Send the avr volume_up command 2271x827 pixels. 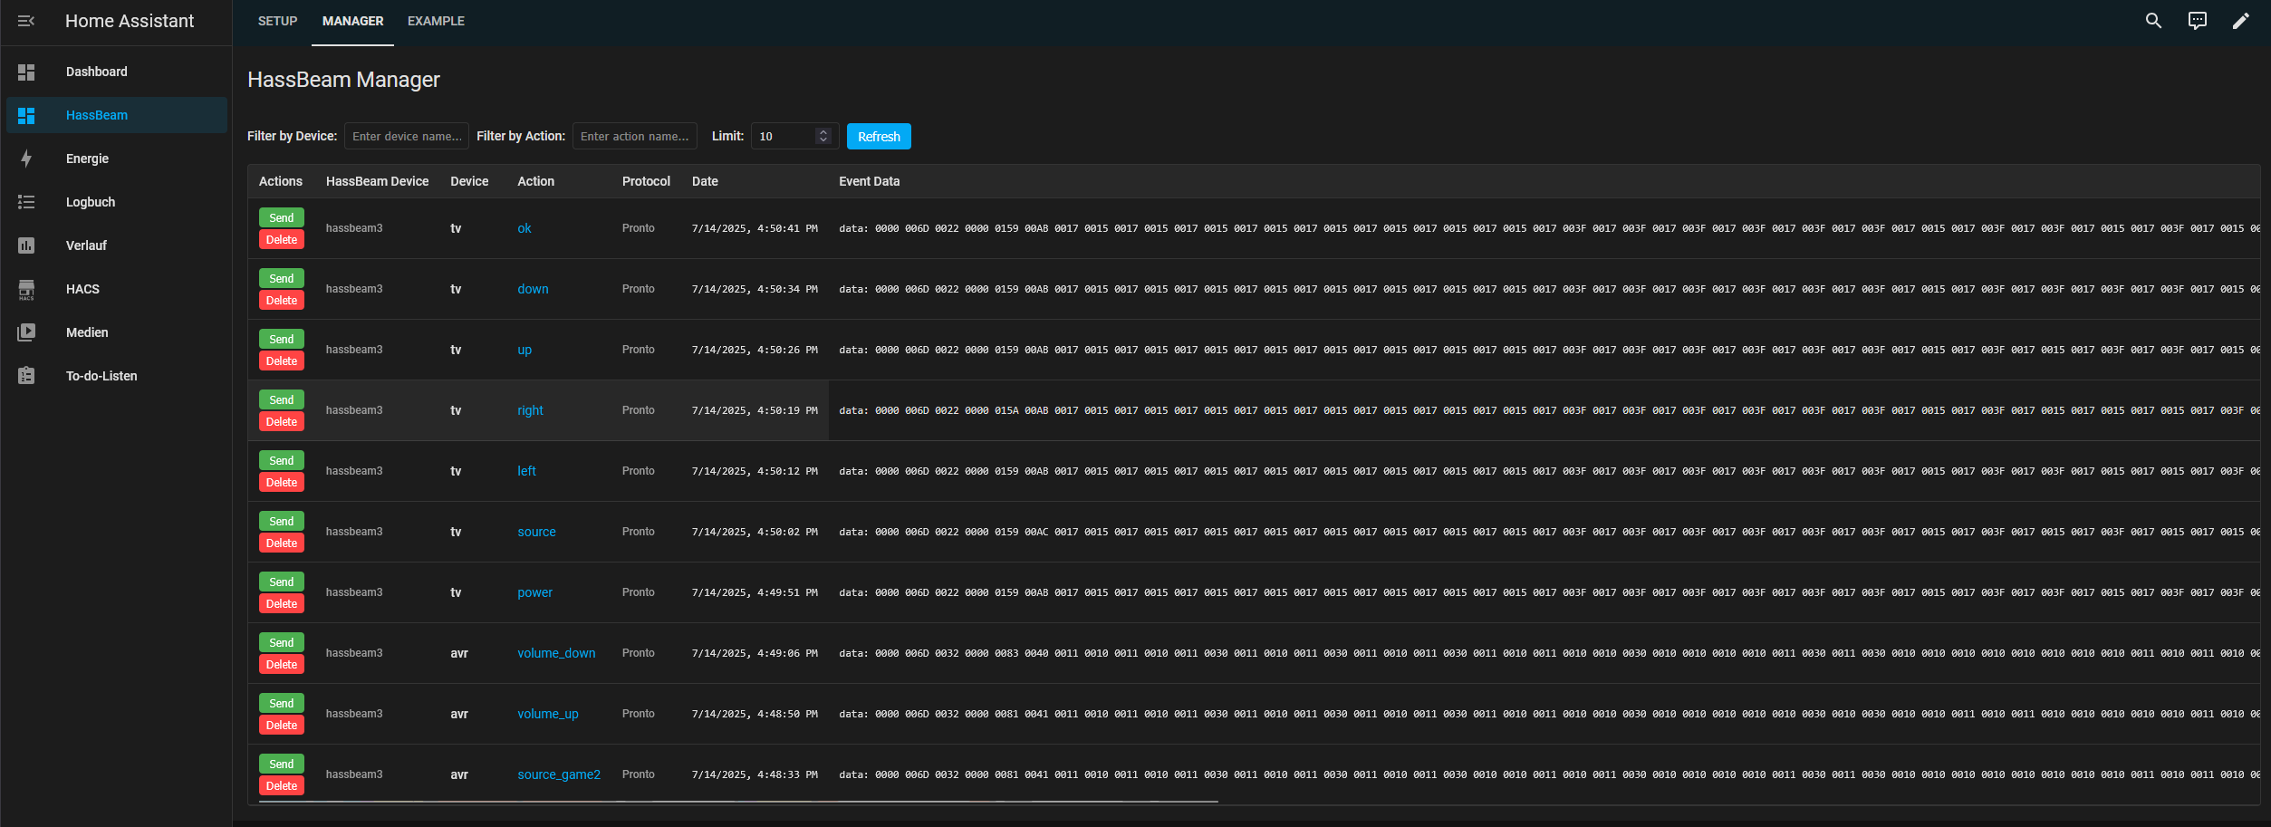(282, 703)
